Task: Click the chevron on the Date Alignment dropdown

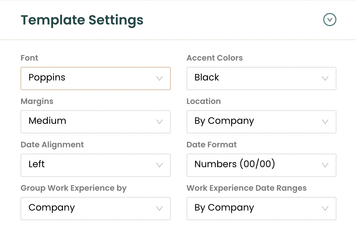Action: [x=159, y=165]
